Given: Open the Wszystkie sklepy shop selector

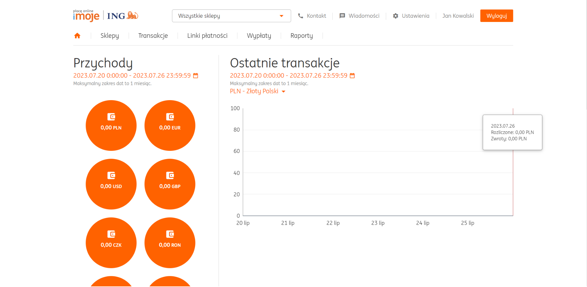Looking at the screenshot, I should point(231,16).
